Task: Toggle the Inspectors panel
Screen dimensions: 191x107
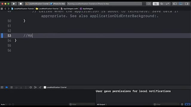Action: click(x=187, y=4)
